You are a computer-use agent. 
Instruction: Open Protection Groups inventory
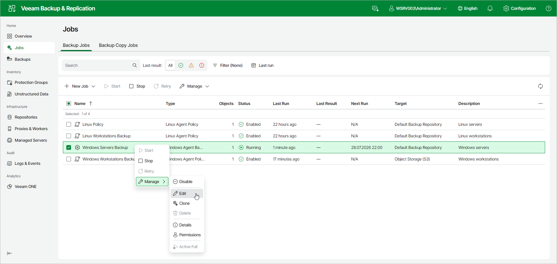29,82
